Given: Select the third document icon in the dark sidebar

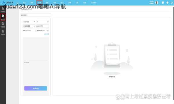Looking at the screenshot, I should (x=3, y=25).
